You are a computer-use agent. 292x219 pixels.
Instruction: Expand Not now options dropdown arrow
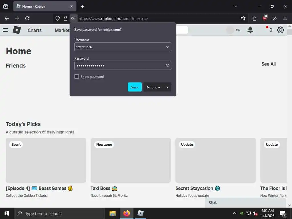point(167,87)
